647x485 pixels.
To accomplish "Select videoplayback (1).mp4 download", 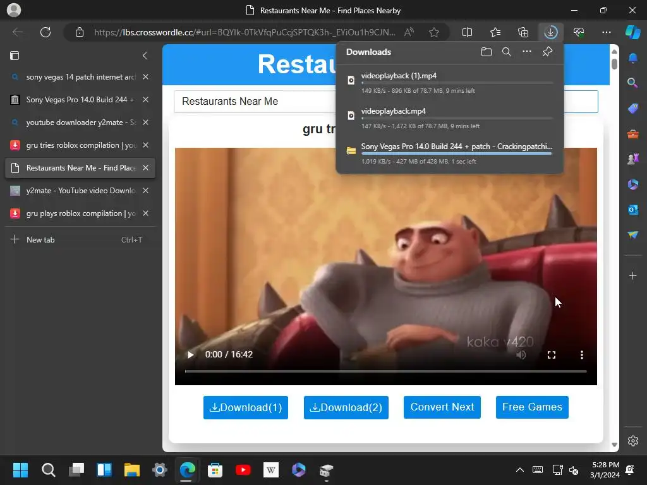I will pos(450,83).
